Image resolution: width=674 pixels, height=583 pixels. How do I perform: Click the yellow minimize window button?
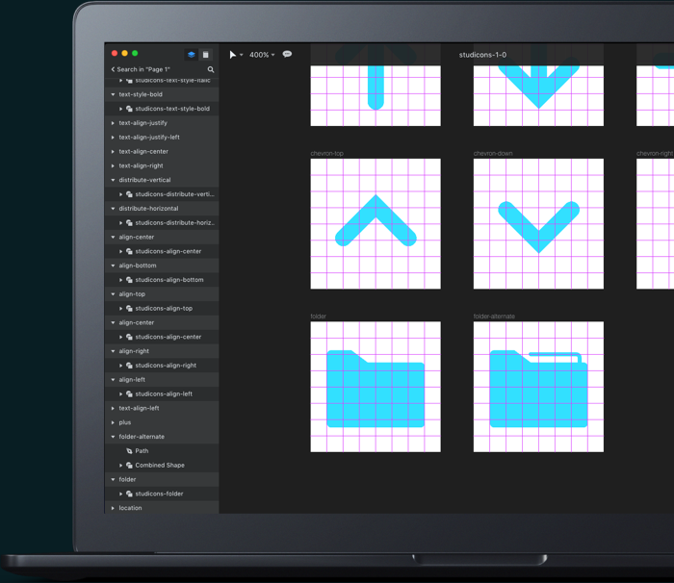(x=124, y=53)
